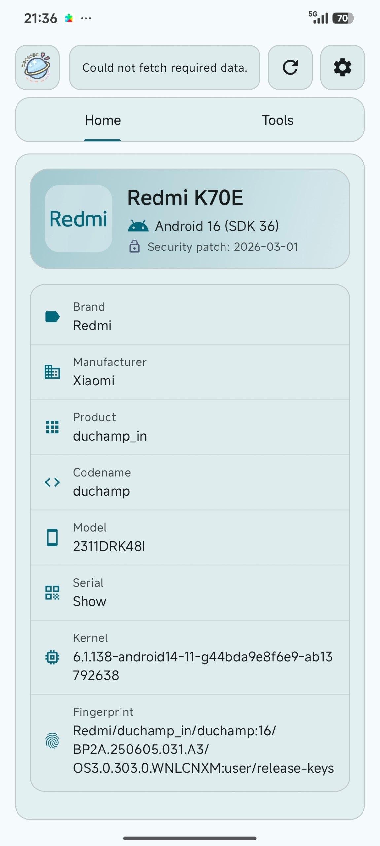This screenshot has width=380, height=846.
Task: Tap the Serial QR code icon
Action: (x=52, y=593)
